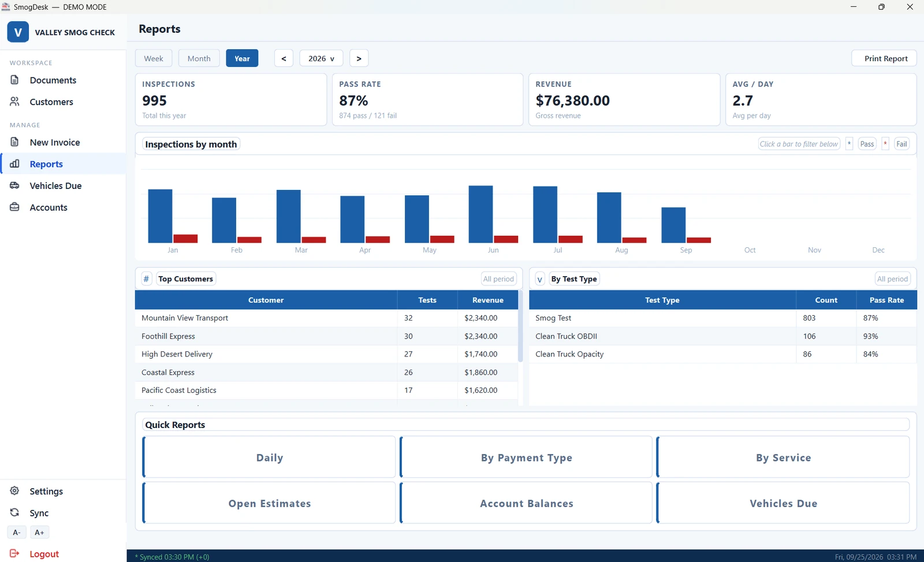Select the Reports sidebar item
Image resolution: width=924 pixels, height=562 pixels.
[63, 164]
